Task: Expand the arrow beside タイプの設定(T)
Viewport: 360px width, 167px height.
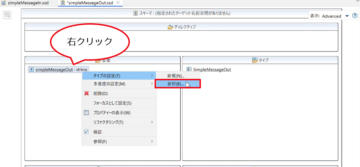Action: (152, 76)
